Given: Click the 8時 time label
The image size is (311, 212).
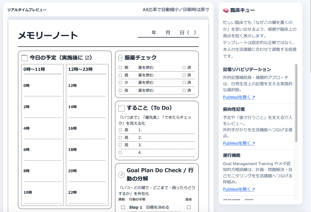Looking at the screenshot, I should pos(27,171).
